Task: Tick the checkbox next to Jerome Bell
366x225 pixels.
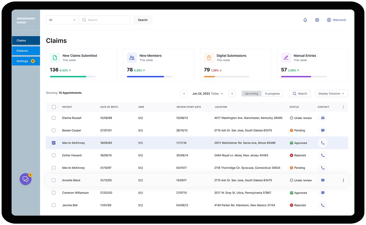Action: pos(54,205)
